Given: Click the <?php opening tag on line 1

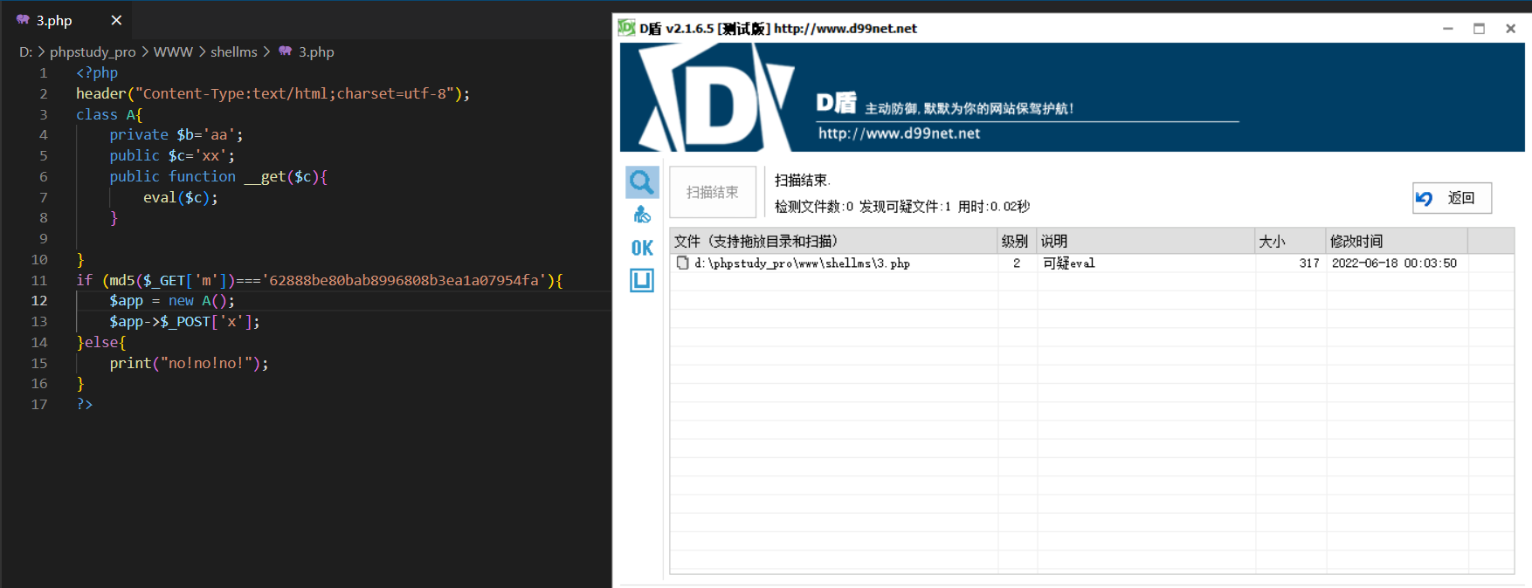Looking at the screenshot, I should 97,72.
